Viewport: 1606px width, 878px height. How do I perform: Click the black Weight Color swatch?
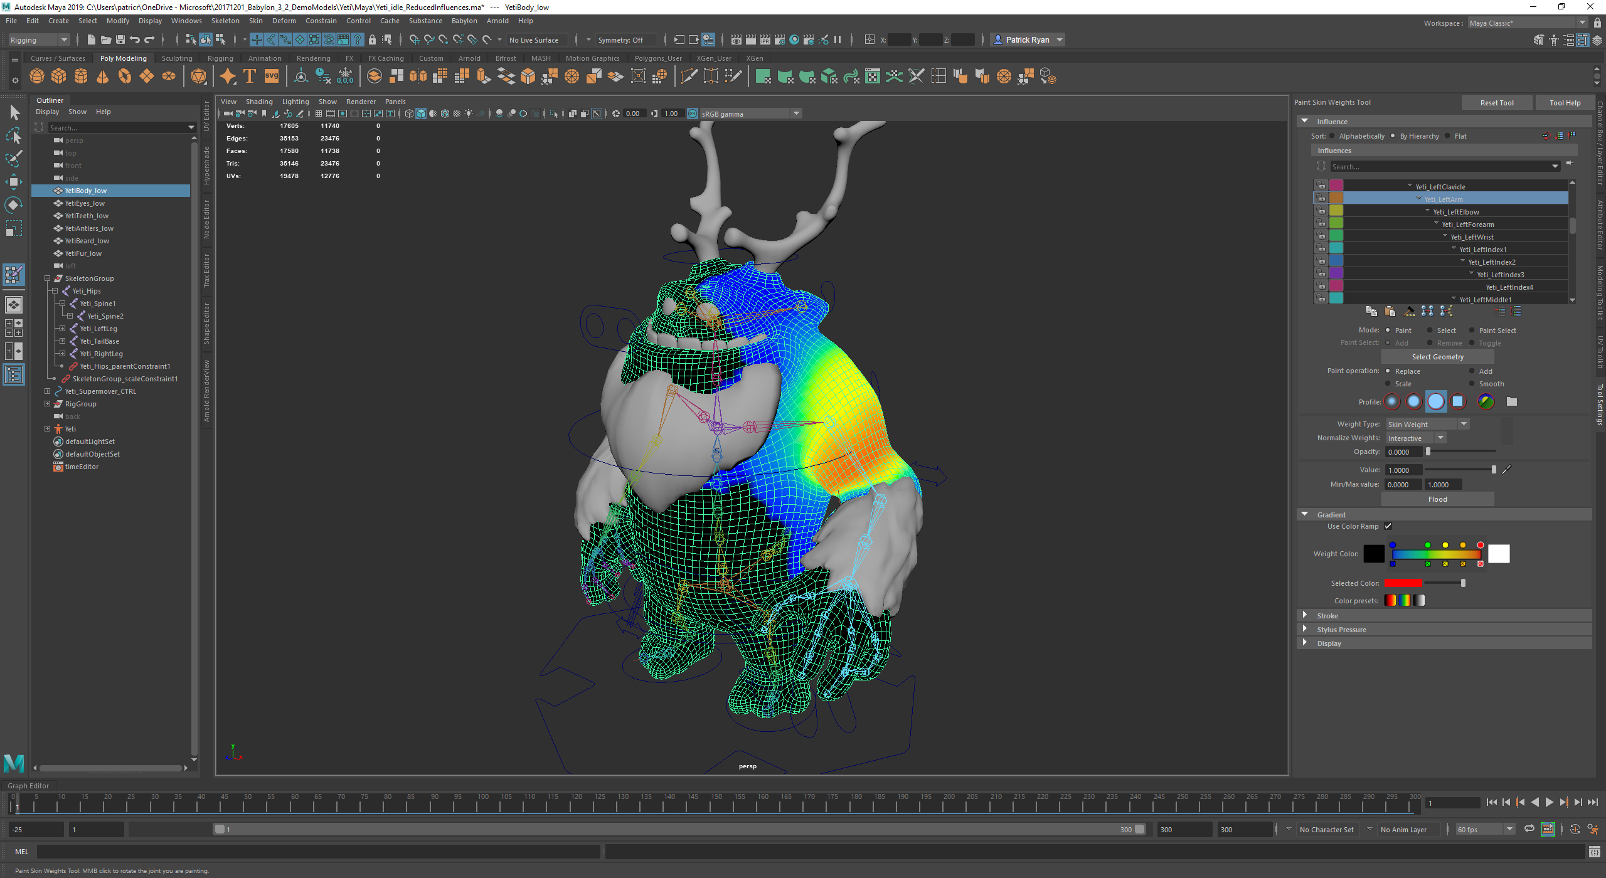[x=1374, y=554]
